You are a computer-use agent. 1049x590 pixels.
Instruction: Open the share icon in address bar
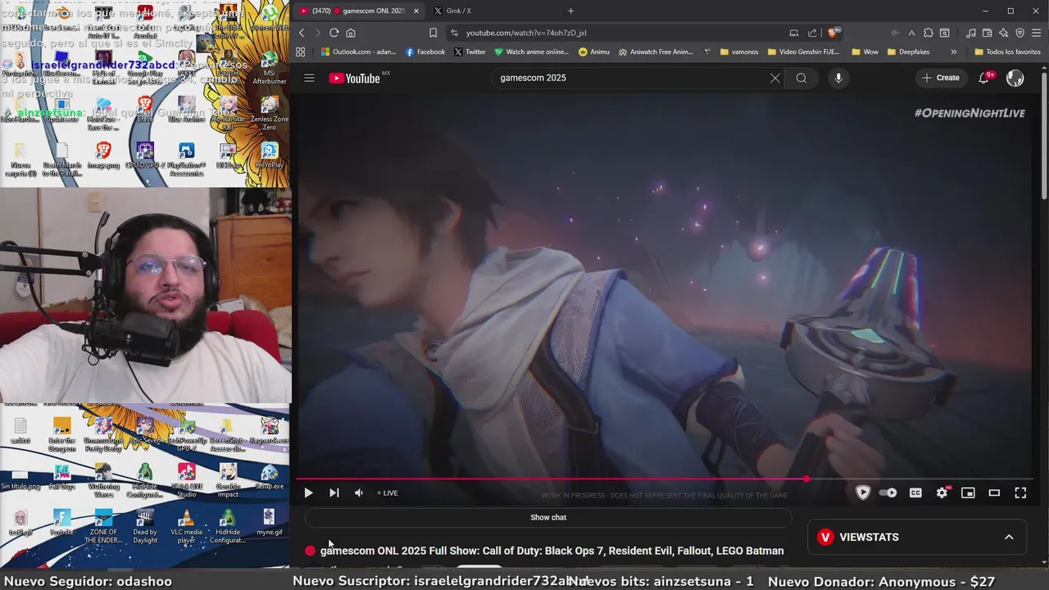812,33
